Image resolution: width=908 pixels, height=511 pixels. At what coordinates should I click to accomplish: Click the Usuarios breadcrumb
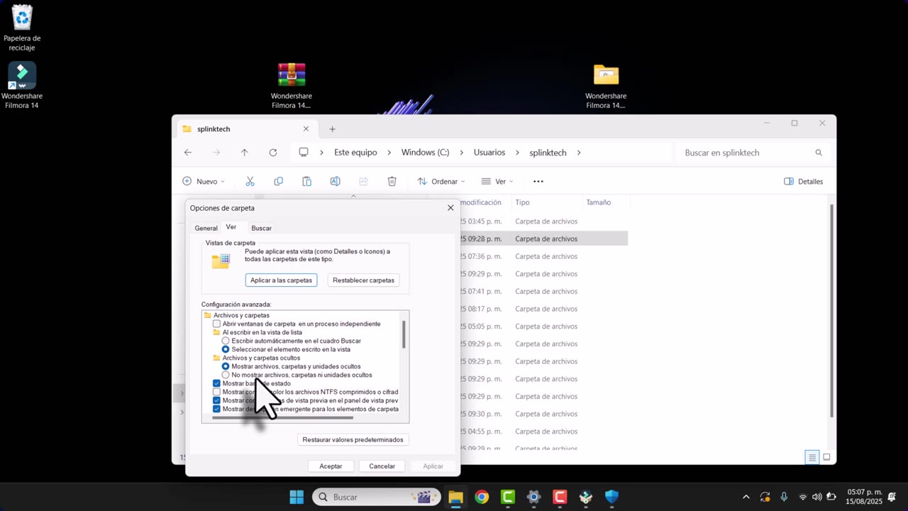pos(489,153)
